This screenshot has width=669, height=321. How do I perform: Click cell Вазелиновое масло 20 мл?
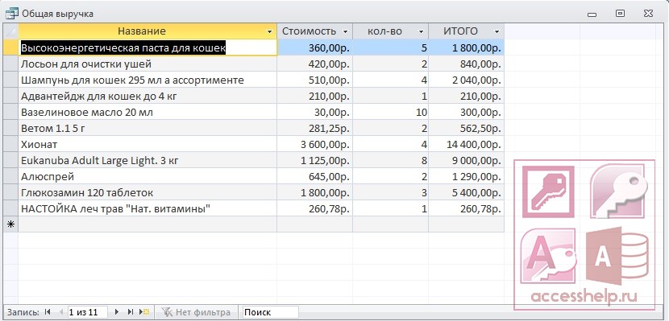click(x=148, y=113)
